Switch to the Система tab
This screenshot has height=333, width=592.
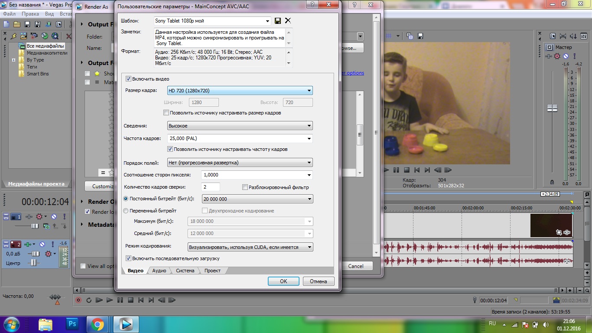click(185, 271)
